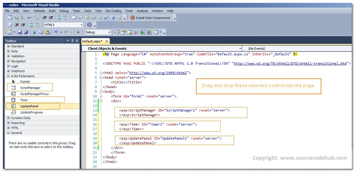
Task: Expand the Navigation toolbox group
Action: point(8,61)
